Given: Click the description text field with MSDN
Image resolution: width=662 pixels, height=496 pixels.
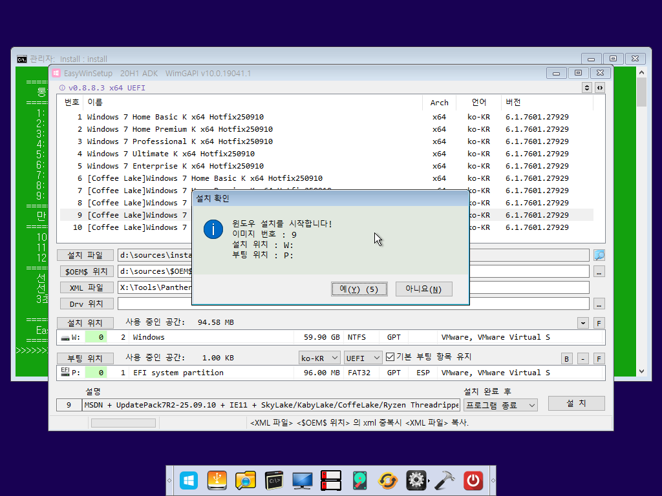Looking at the screenshot, I should tap(271, 405).
